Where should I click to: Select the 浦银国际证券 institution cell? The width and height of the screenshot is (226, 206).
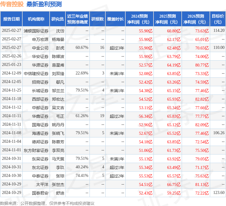(36, 31)
